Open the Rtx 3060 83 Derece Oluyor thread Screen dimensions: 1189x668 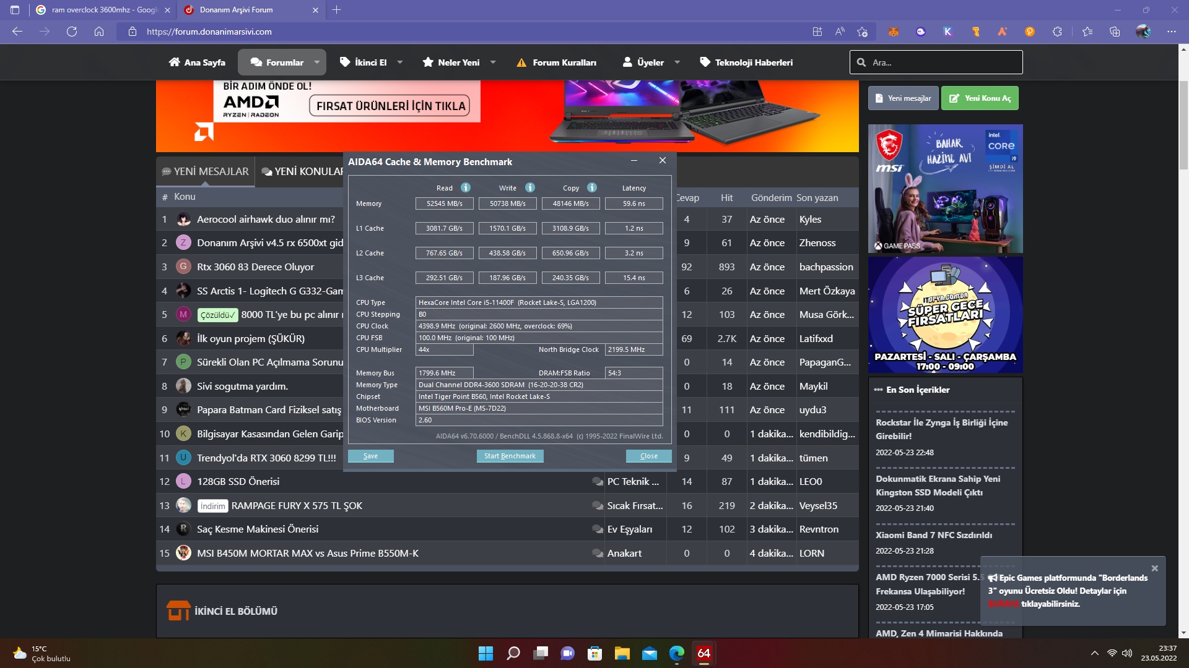pos(255,267)
